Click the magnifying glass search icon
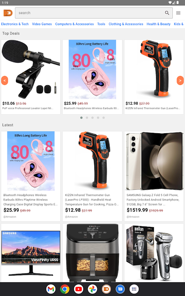Screen dimensions: 185x296 167,13
